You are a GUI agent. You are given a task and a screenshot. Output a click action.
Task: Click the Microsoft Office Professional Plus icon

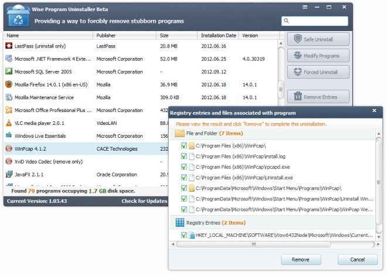click(9, 110)
